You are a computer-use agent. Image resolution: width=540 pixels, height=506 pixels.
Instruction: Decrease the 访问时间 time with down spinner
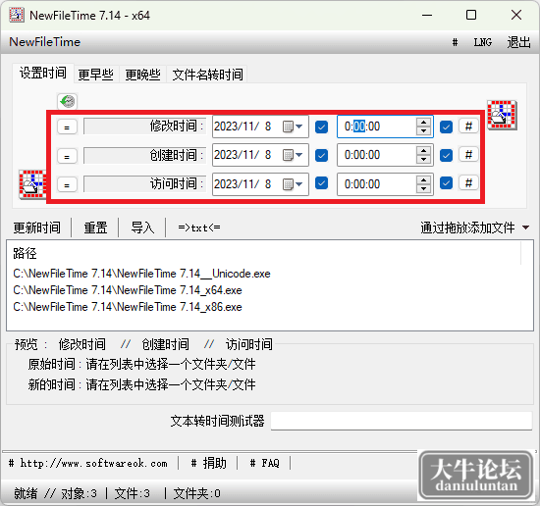point(423,188)
